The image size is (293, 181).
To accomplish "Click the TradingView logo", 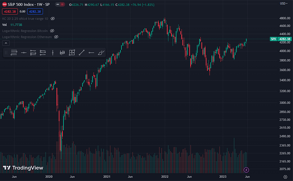I will click(23, 168).
